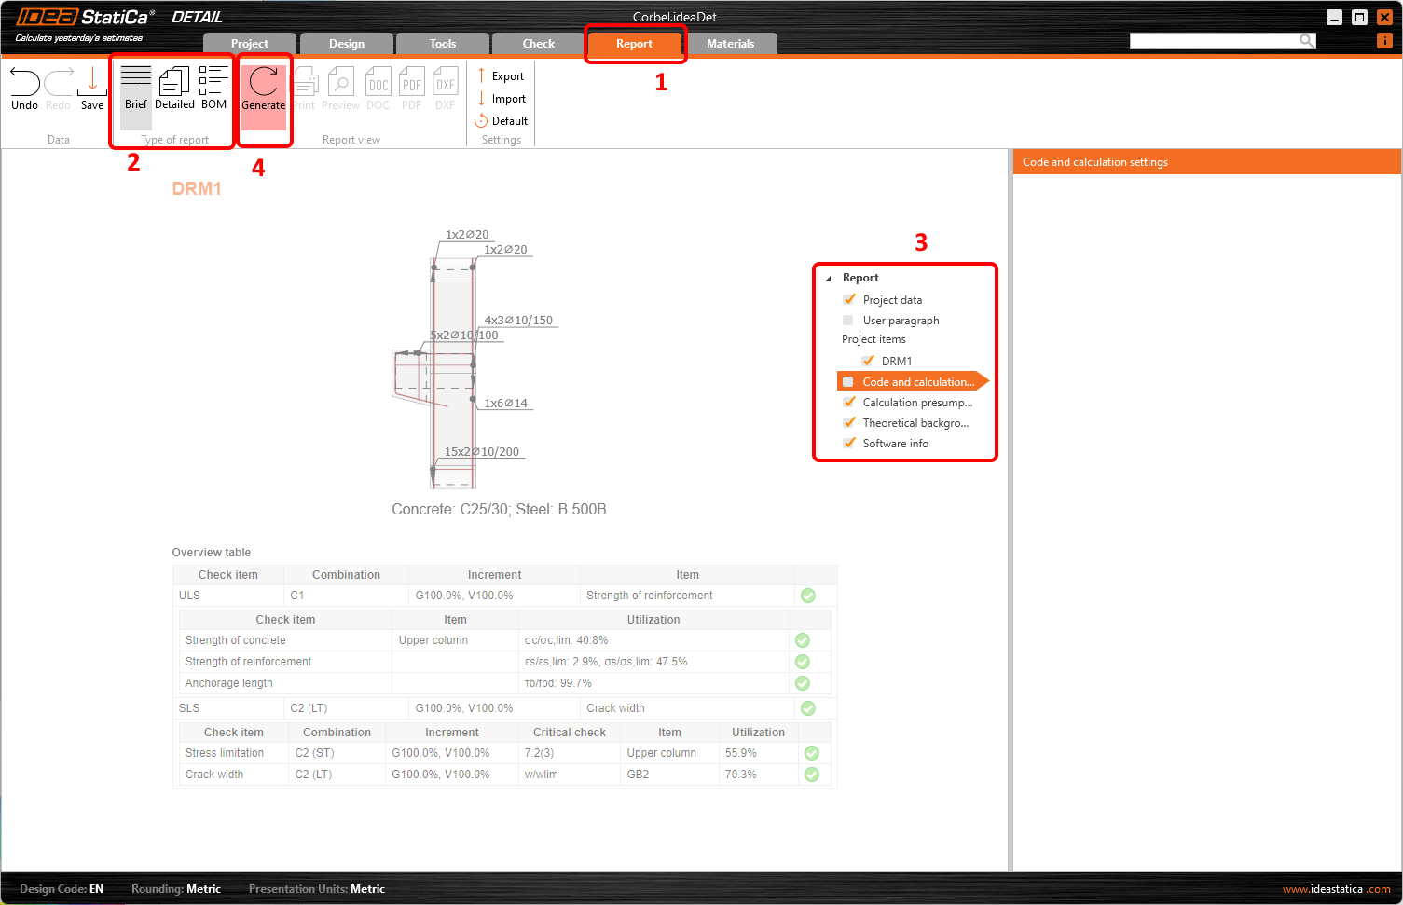This screenshot has height=905, width=1403.
Task: Enable the User paragraph checkbox
Action: (848, 321)
